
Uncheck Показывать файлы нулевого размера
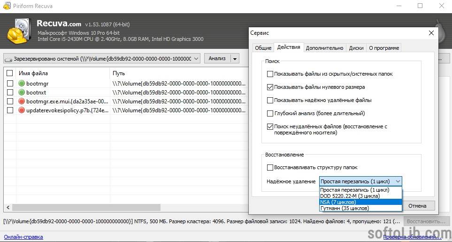click(270, 87)
